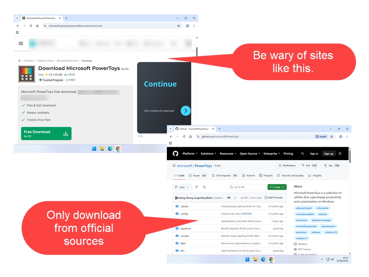Switch to the Pull requests tab

tap(224, 176)
